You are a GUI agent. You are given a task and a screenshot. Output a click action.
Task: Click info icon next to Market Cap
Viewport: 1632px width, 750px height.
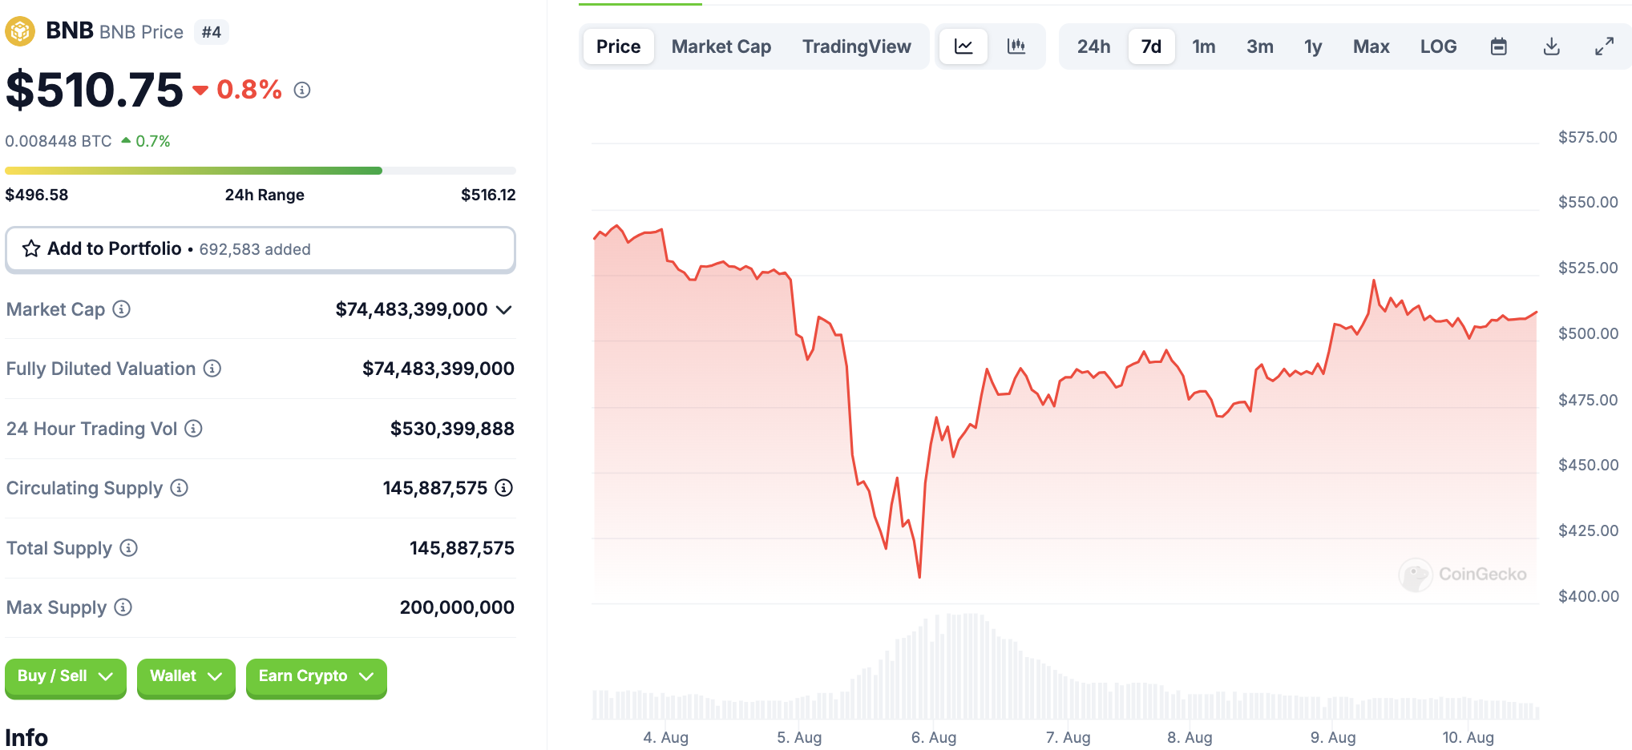tap(121, 309)
